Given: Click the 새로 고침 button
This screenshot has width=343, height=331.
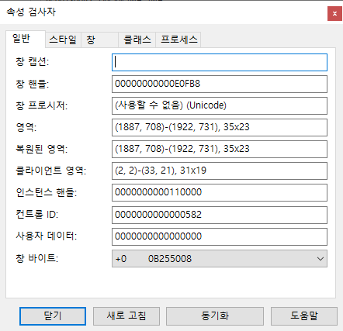Looking at the screenshot, I should (x=126, y=316).
